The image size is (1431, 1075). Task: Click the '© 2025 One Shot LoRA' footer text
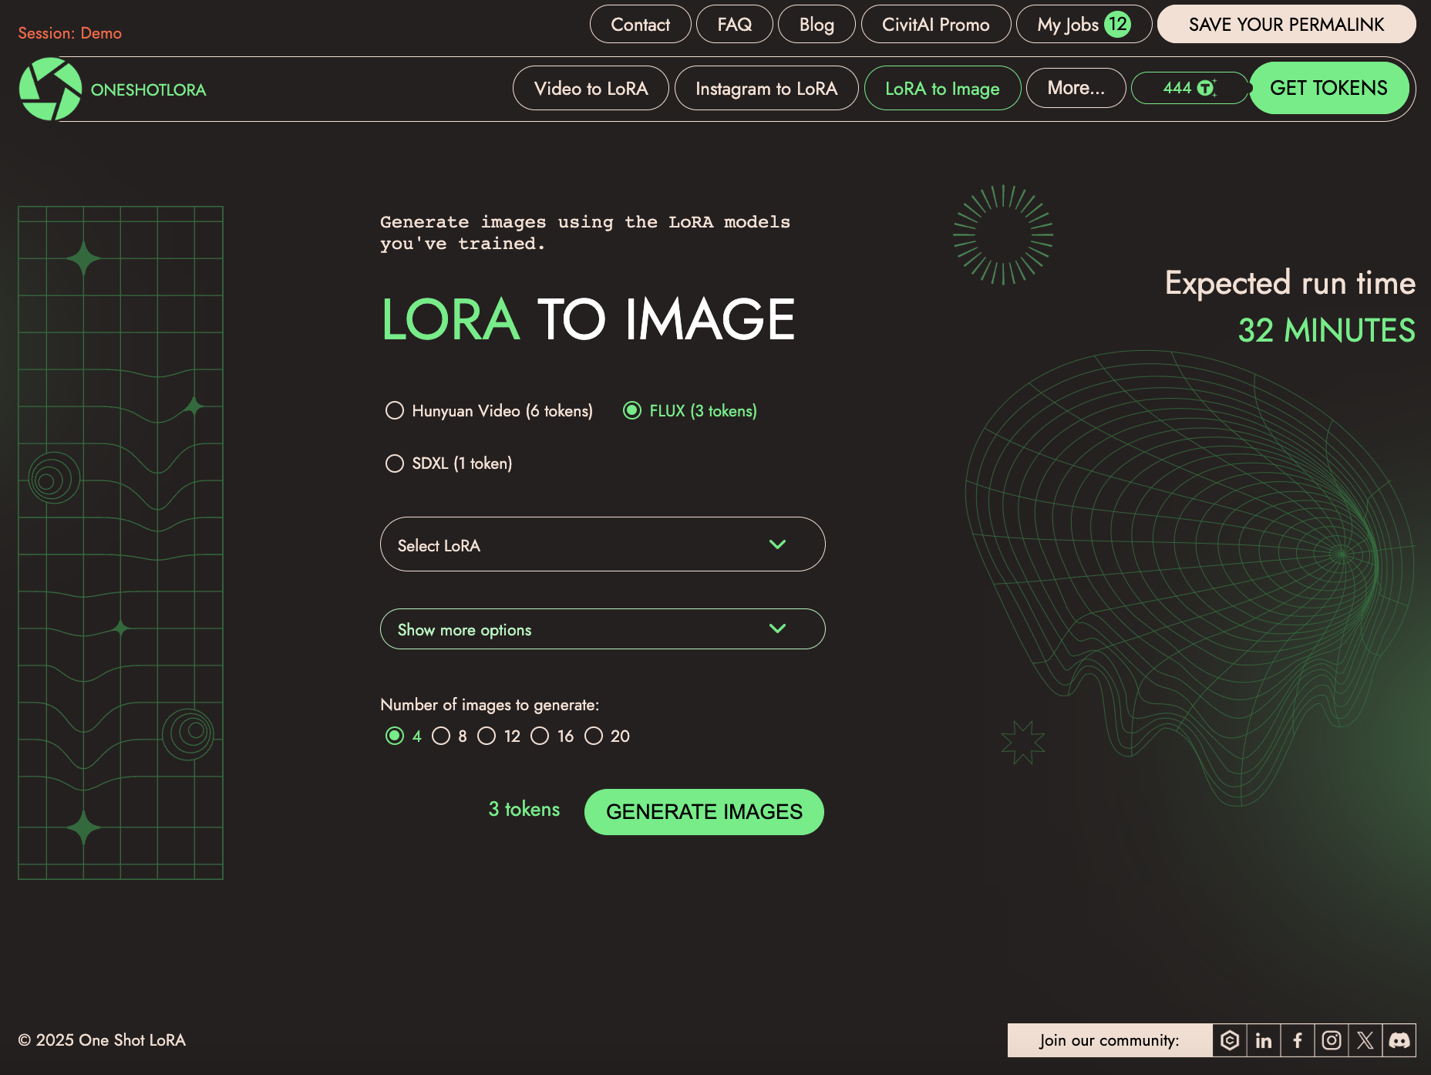click(102, 1040)
